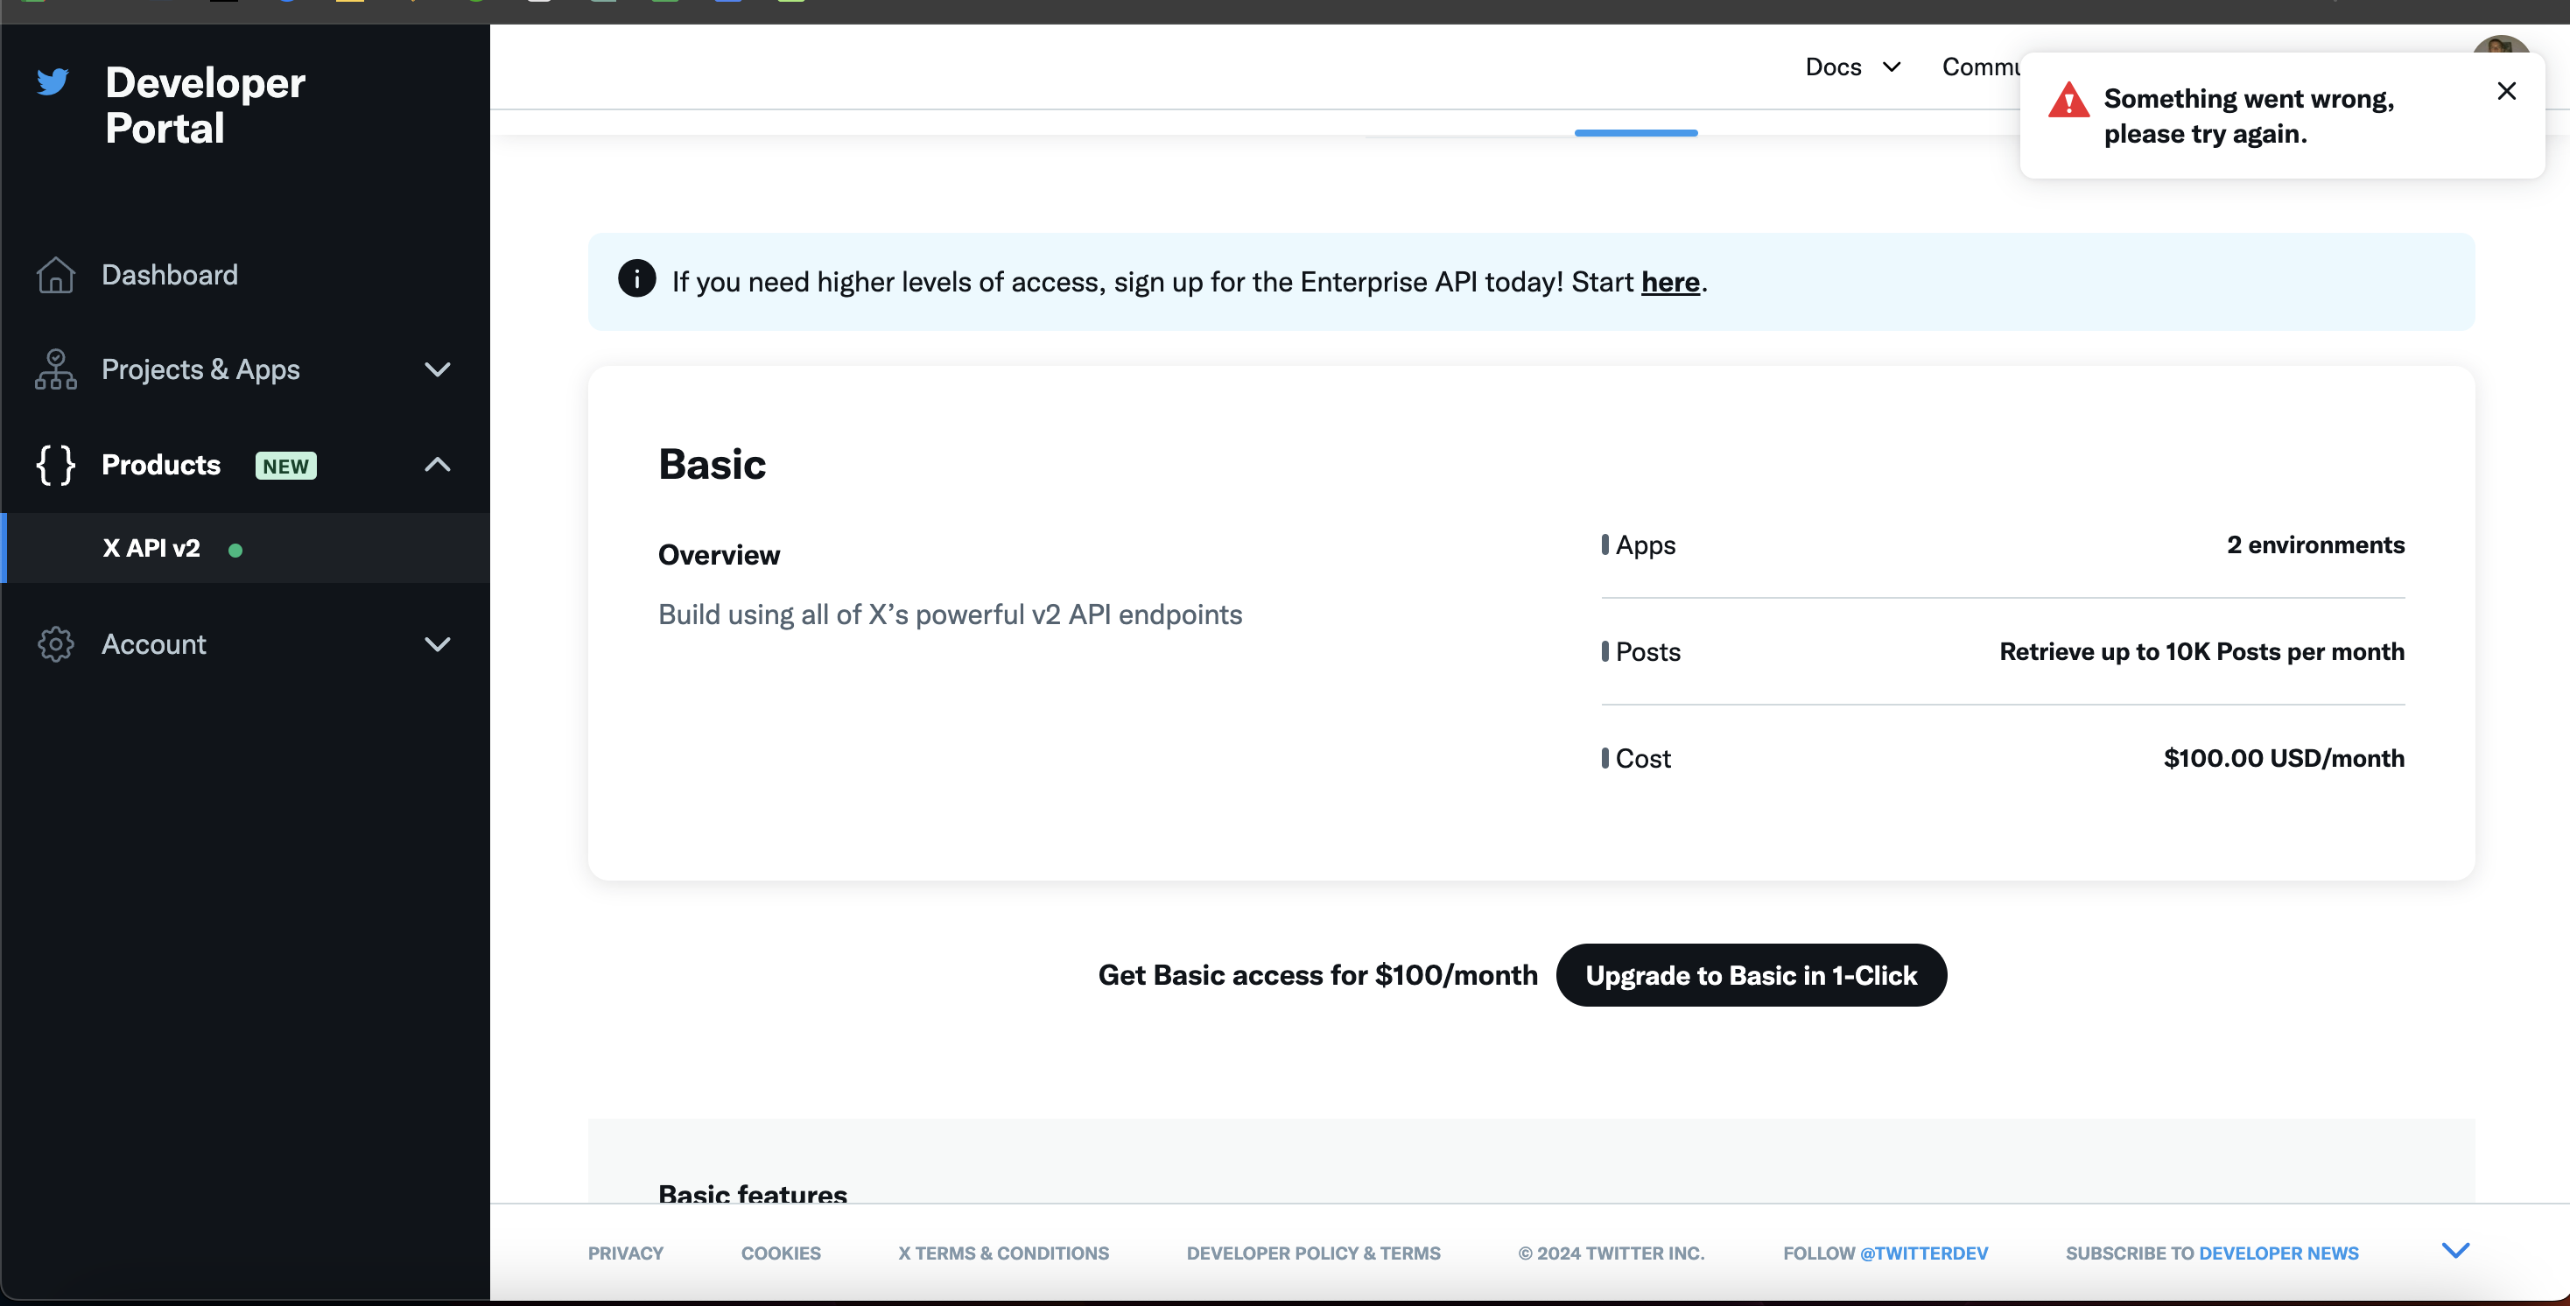Select the Products curly-braces icon
This screenshot has width=2570, height=1306.
(x=55, y=465)
